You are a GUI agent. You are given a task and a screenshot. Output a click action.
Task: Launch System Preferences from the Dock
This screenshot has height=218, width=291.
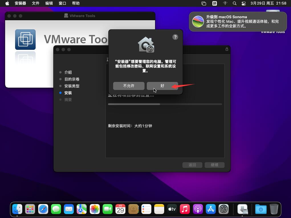224,209
